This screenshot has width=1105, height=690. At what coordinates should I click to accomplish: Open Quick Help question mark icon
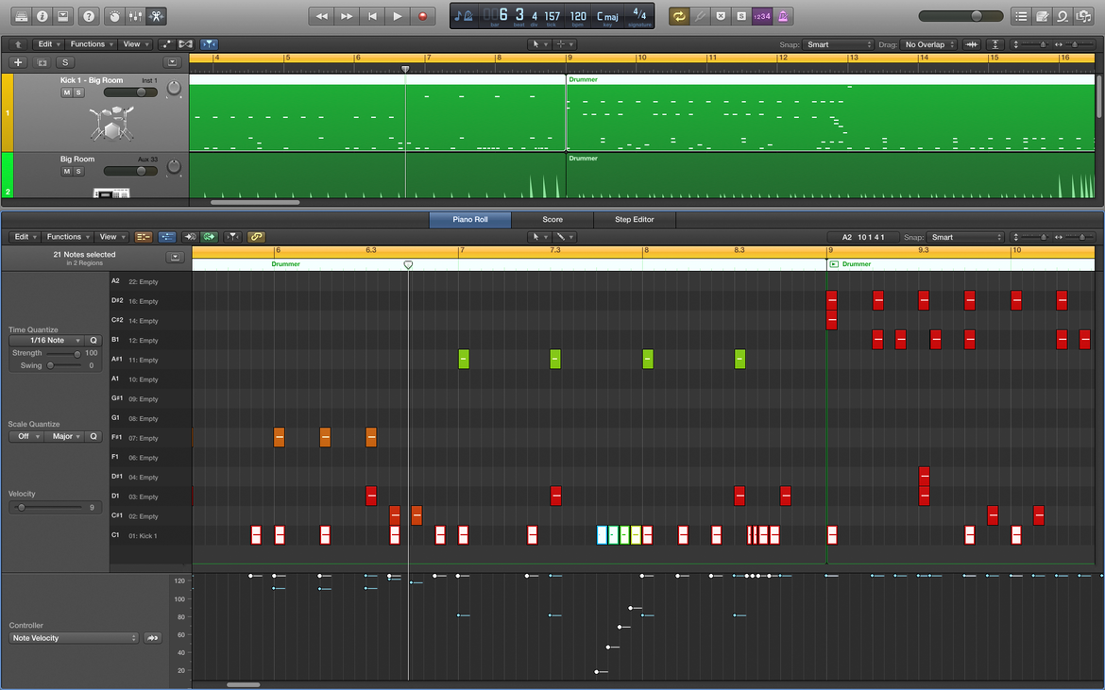(x=89, y=15)
